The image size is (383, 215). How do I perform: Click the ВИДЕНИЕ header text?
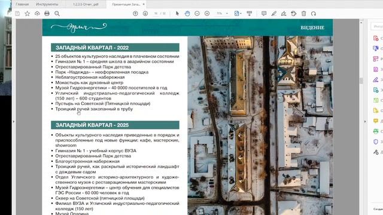tap(312, 27)
